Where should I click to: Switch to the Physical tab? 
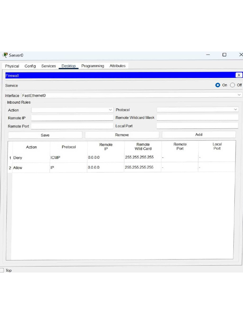[12, 66]
